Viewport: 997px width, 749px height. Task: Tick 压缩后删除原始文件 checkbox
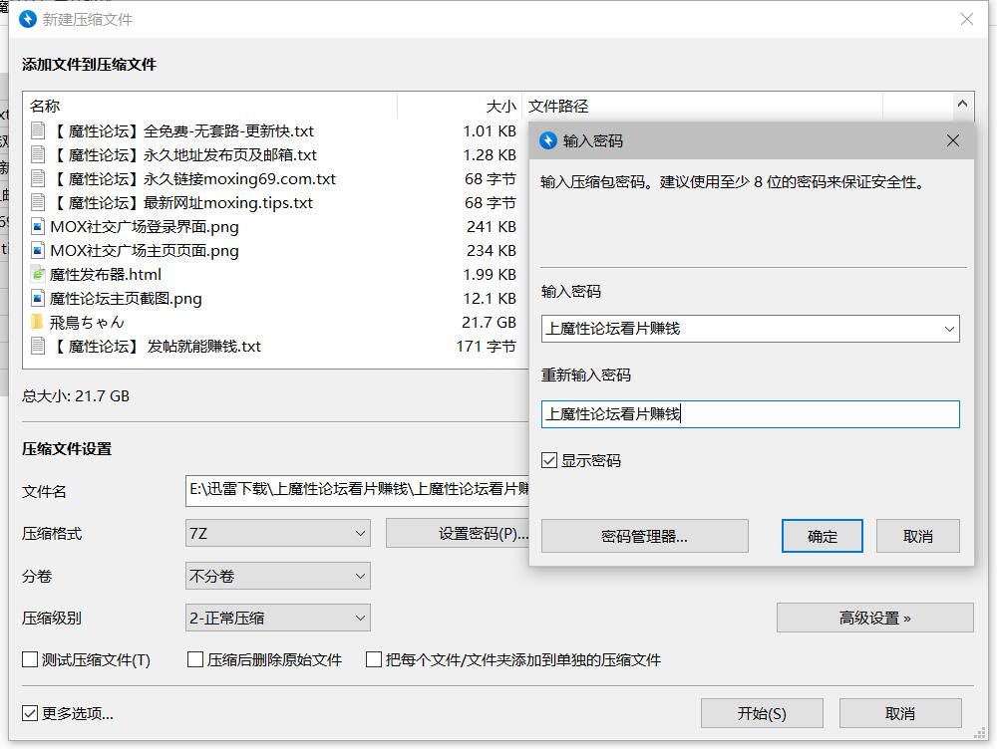point(195,659)
